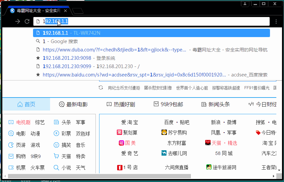
Task: Pick the baidu.com acdsee search suggestion
Action: coord(152,75)
